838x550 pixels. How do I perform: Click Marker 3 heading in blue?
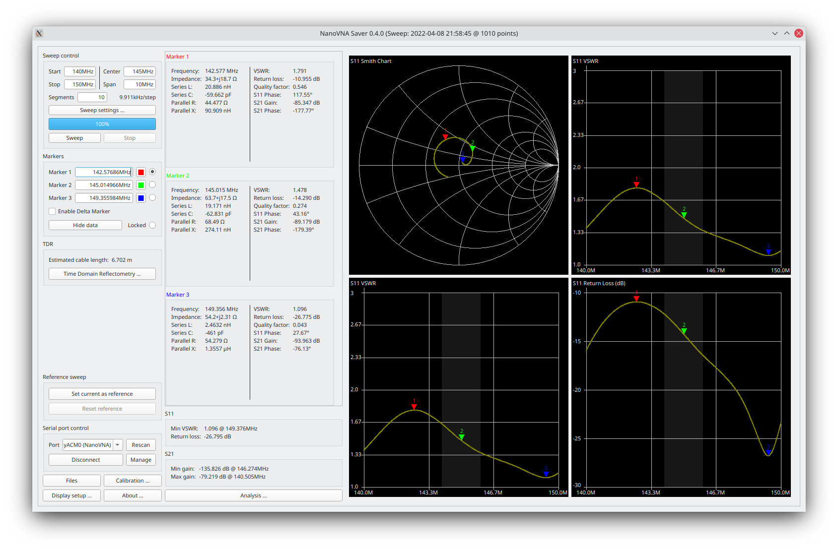tap(177, 295)
